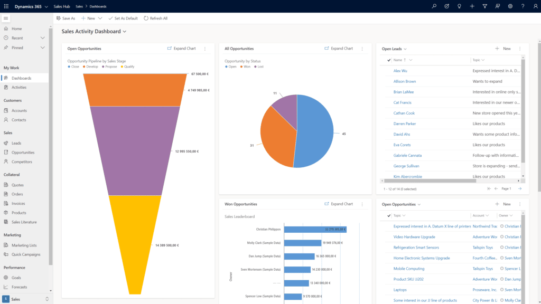Open the Alex Wu lead link
The height and width of the screenshot is (304, 541).
pyautogui.click(x=400, y=71)
